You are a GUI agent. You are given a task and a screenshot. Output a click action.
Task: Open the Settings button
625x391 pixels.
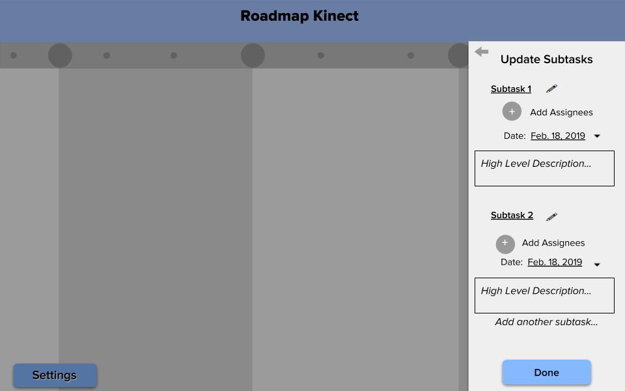point(55,375)
